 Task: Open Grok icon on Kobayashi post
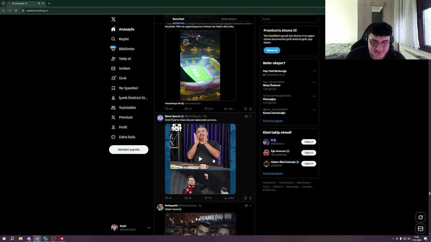pyautogui.click(x=246, y=206)
